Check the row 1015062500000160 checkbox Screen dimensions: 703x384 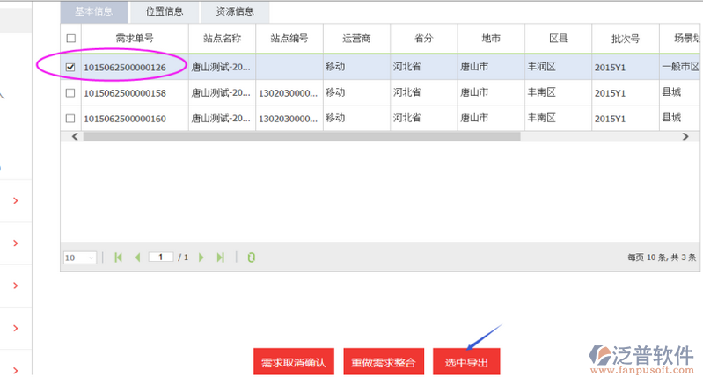pos(71,118)
